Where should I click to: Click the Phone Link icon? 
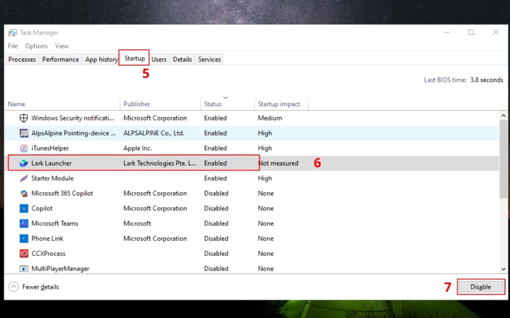point(23,238)
